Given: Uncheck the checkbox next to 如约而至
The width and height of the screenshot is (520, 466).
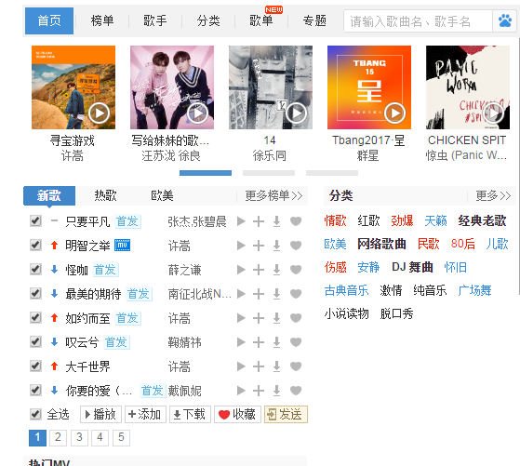Looking at the screenshot, I should click(x=35, y=318).
